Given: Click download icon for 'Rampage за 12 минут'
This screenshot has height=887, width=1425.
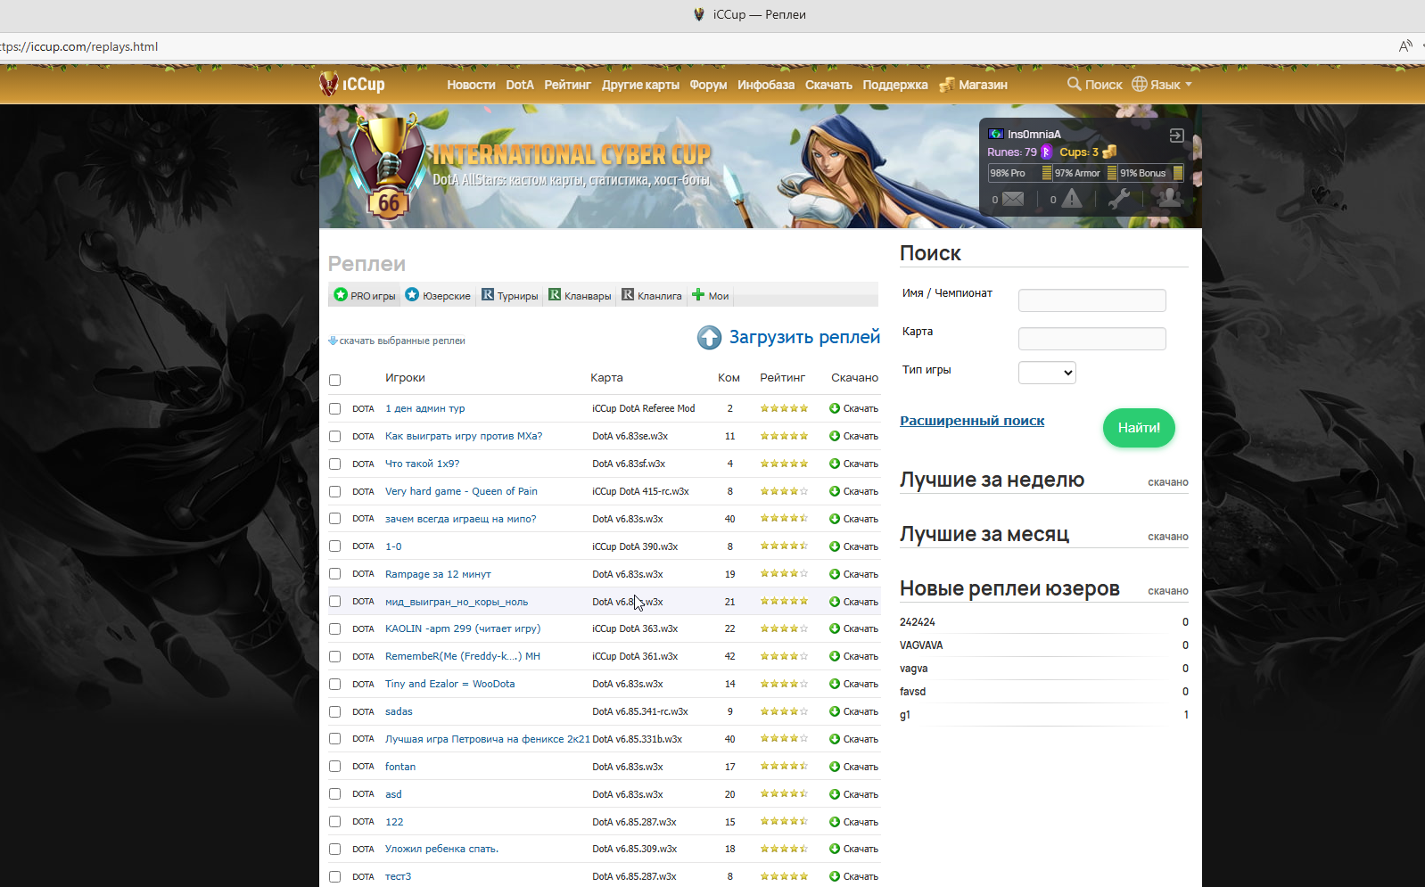Looking at the screenshot, I should coord(835,574).
